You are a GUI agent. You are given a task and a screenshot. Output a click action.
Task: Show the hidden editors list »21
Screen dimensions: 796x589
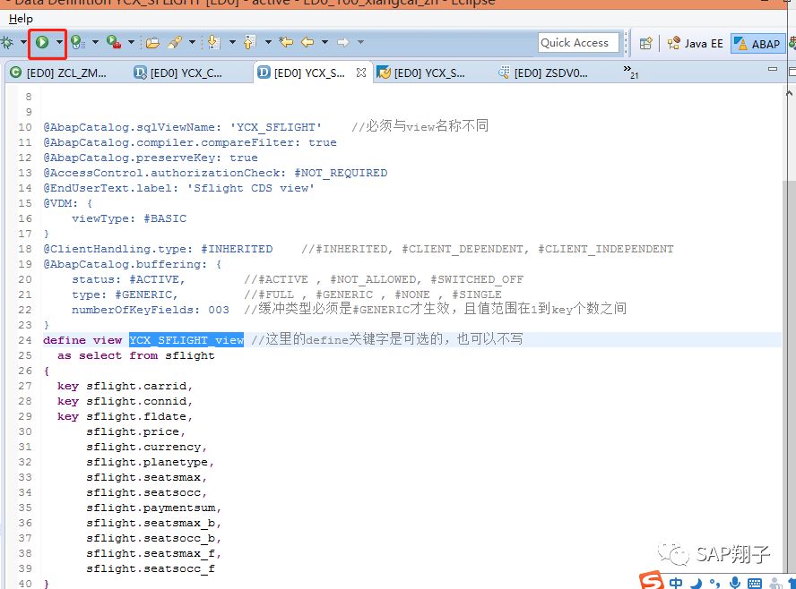click(x=631, y=72)
